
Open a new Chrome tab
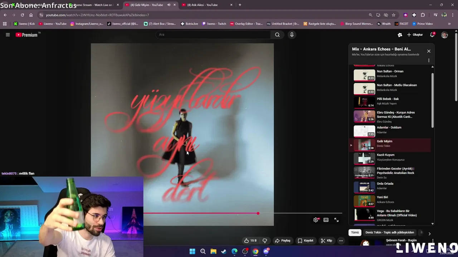click(x=240, y=5)
